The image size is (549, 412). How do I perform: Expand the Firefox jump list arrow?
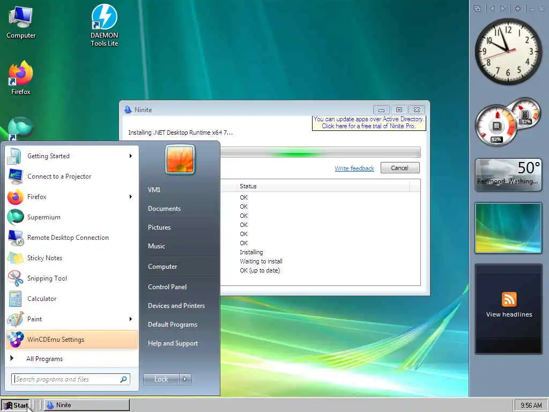point(131,197)
